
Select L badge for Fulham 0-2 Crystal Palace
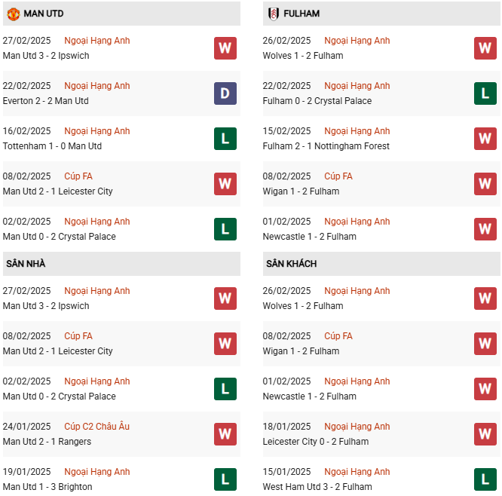(485, 93)
